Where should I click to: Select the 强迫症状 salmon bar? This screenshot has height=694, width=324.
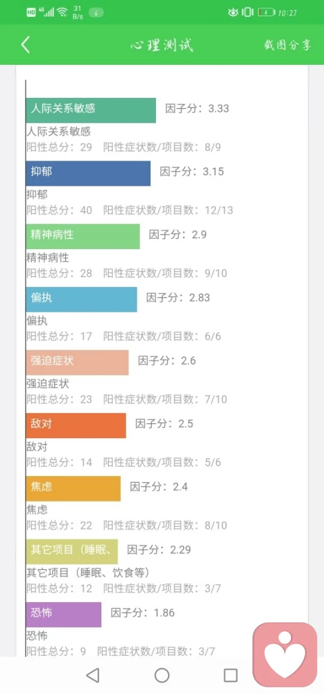point(77,363)
